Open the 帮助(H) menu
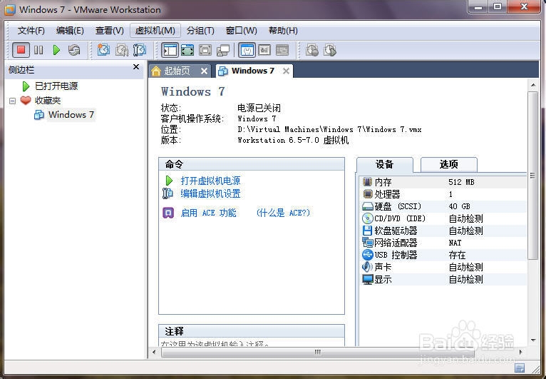Viewport: 546px width, 379px height. point(283,31)
